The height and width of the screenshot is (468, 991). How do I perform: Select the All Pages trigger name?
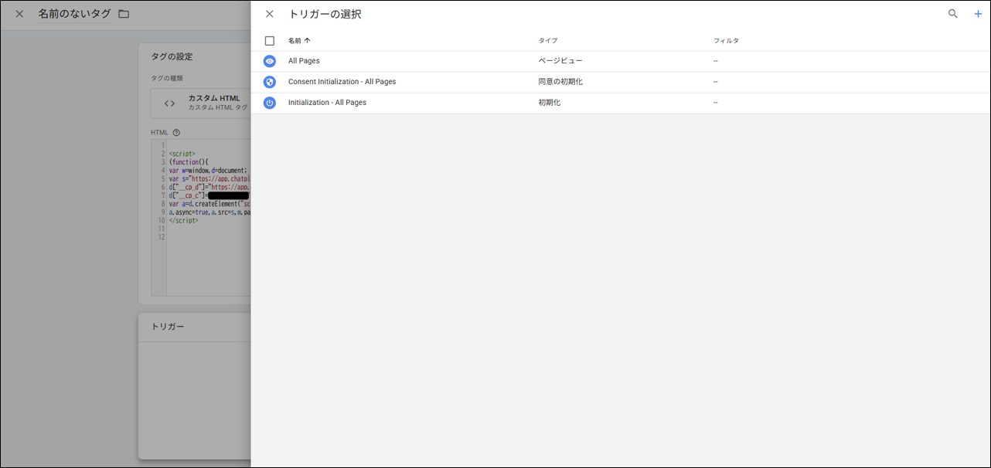(304, 61)
